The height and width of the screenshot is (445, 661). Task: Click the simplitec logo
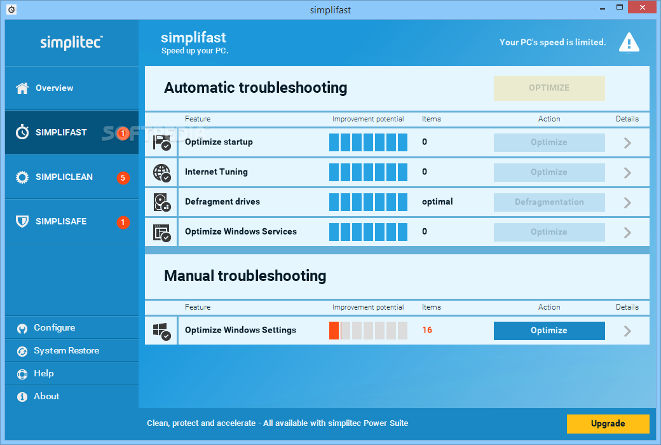pos(72,42)
